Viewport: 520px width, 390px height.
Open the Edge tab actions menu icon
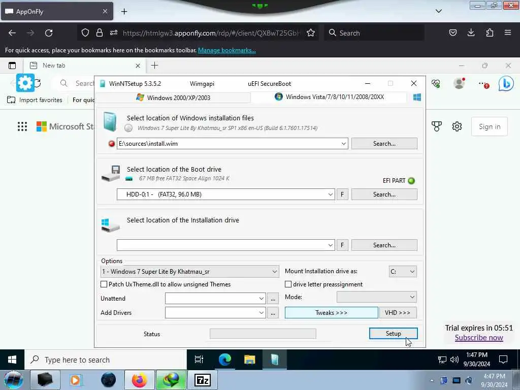[x=12, y=66]
